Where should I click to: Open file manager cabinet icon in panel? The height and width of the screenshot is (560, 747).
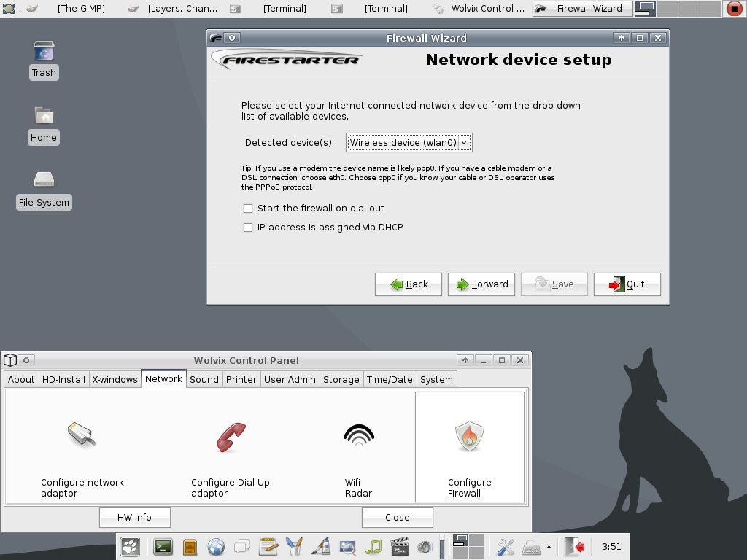click(190, 547)
